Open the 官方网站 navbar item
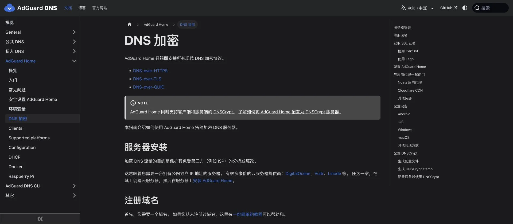 (100, 8)
